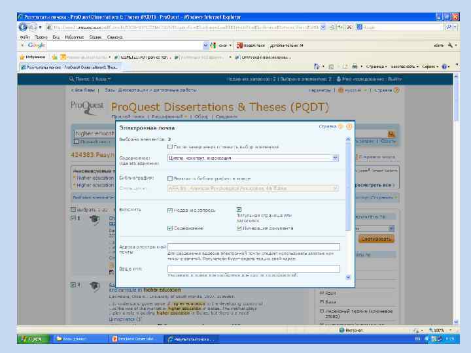Enable include bibliography at end checkbox
The image size is (471, 353).
pyautogui.click(x=170, y=178)
